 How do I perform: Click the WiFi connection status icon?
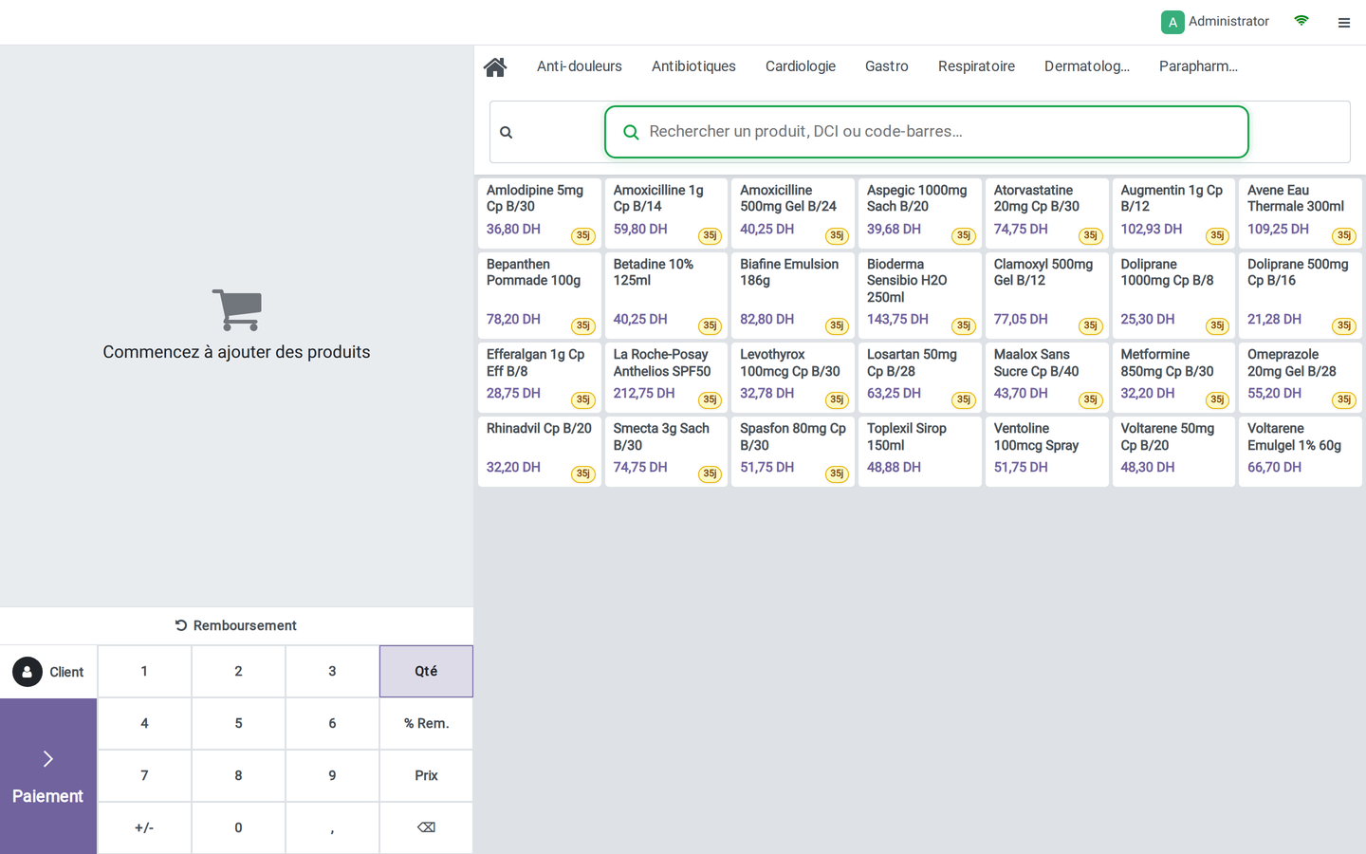pos(1301,21)
